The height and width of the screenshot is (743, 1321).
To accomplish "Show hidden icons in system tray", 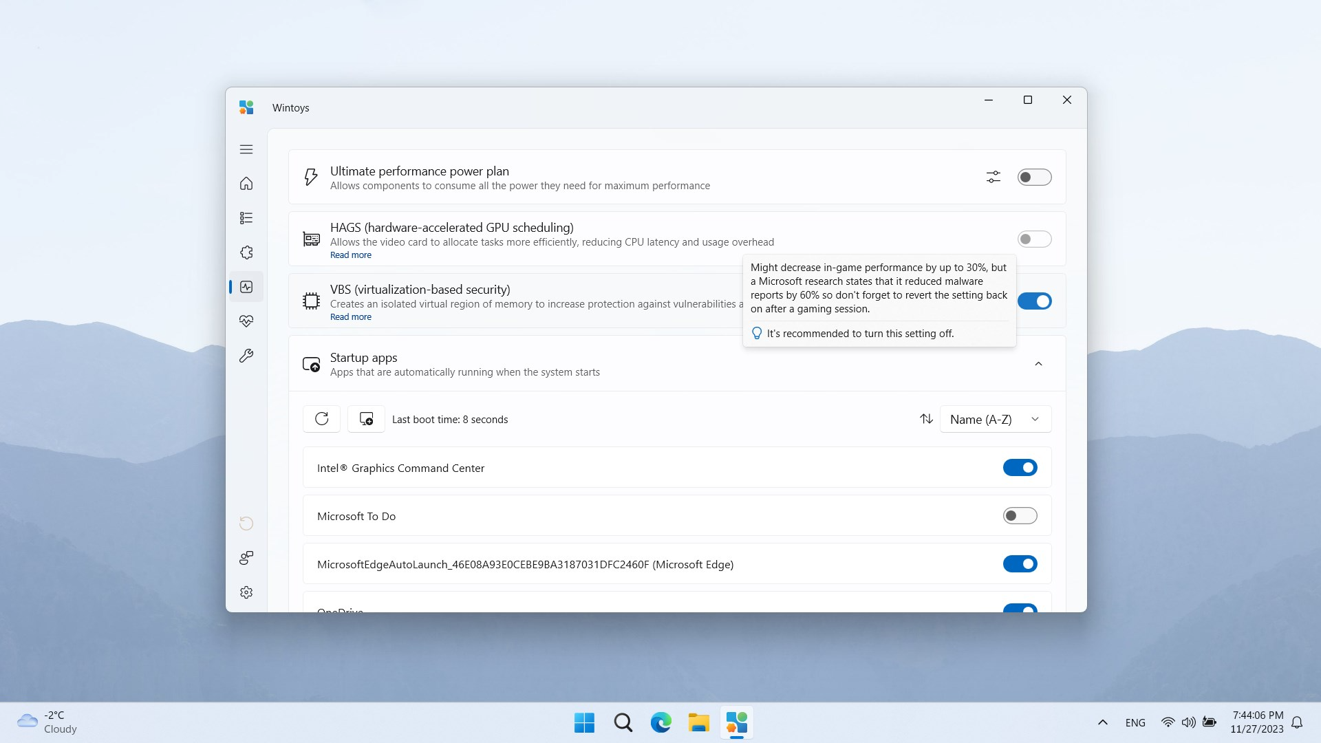I will tap(1102, 722).
